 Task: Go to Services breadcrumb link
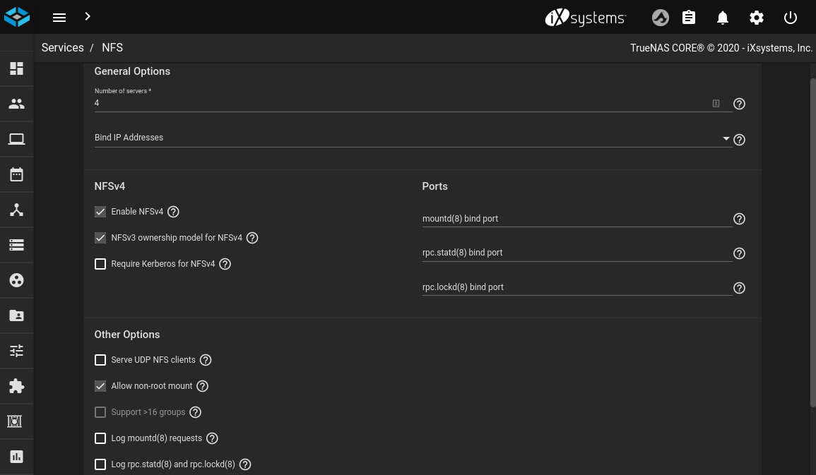[62, 47]
